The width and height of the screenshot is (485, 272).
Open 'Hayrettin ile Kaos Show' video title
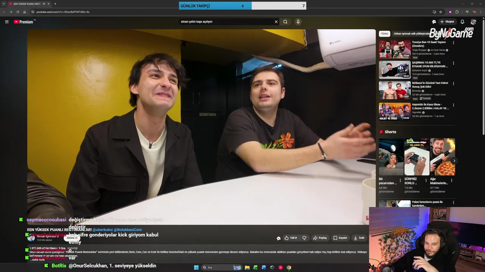click(430, 106)
